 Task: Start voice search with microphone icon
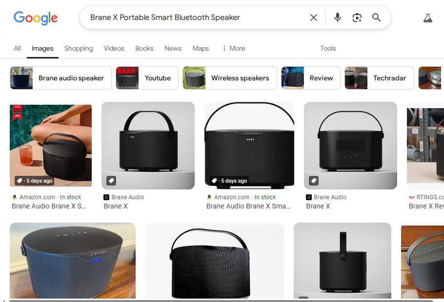pyautogui.click(x=337, y=18)
